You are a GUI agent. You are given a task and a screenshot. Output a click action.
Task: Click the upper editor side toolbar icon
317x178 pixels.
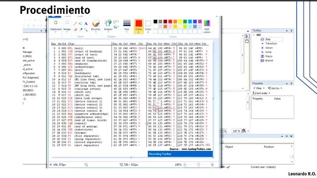point(247,36)
